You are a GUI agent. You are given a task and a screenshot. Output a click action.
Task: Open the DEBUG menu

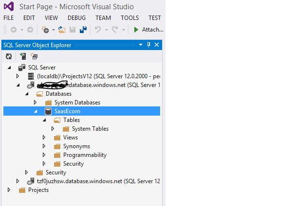pyautogui.click(x=76, y=18)
